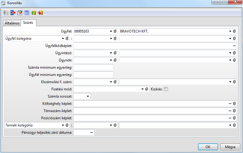Click the paperclip on Témaszám képlet row
243x153 pixels.
click(x=234, y=111)
